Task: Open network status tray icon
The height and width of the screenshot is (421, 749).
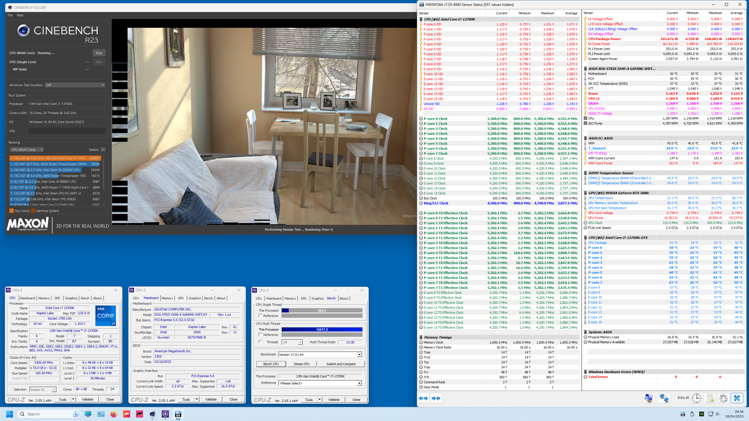Action: tap(711, 414)
